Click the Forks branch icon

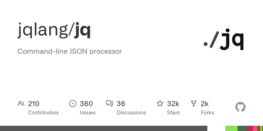[x=194, y=104]
